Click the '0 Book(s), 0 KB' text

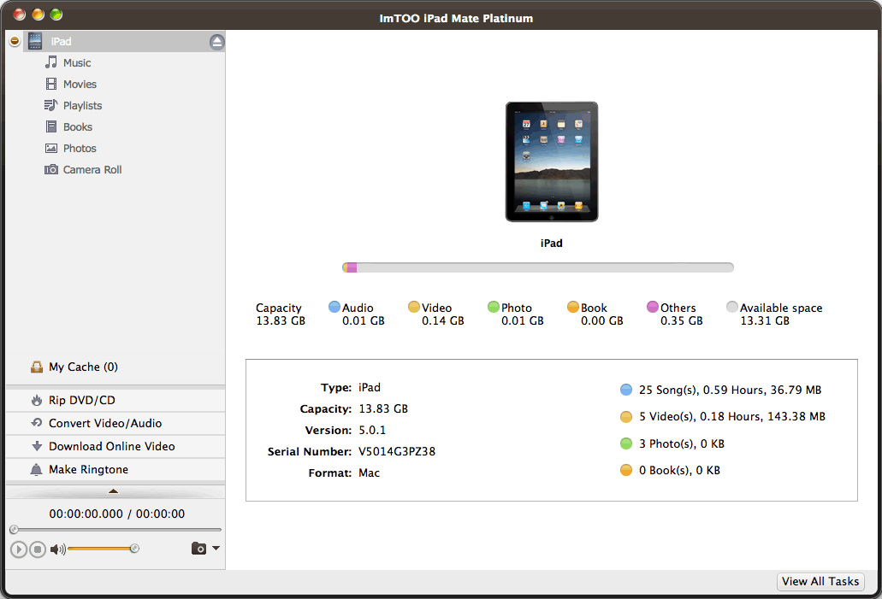point(679,470)
